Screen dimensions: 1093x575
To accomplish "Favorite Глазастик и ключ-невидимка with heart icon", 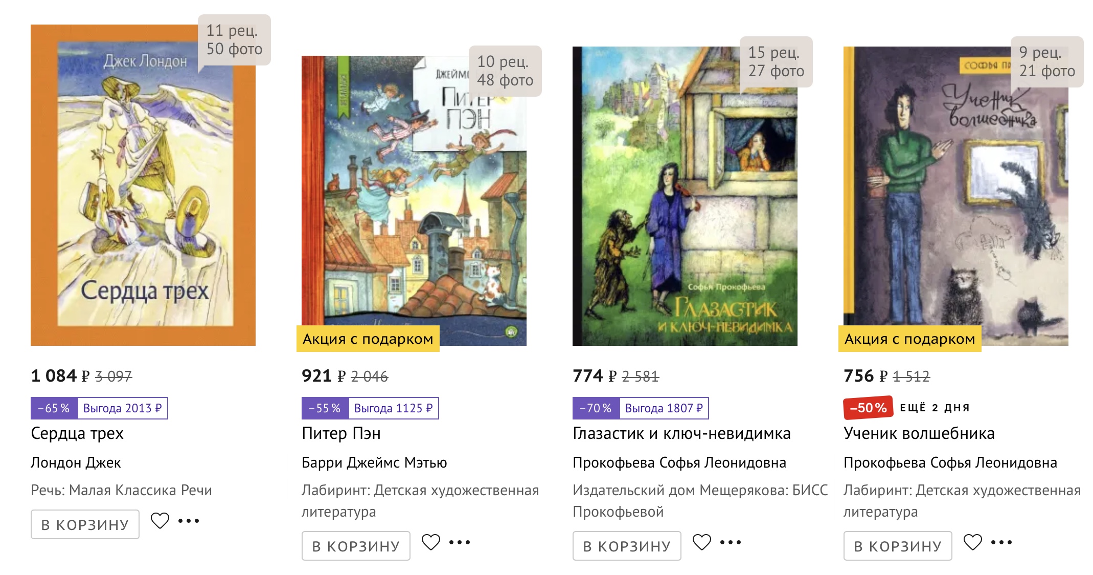I will point(702,542).
